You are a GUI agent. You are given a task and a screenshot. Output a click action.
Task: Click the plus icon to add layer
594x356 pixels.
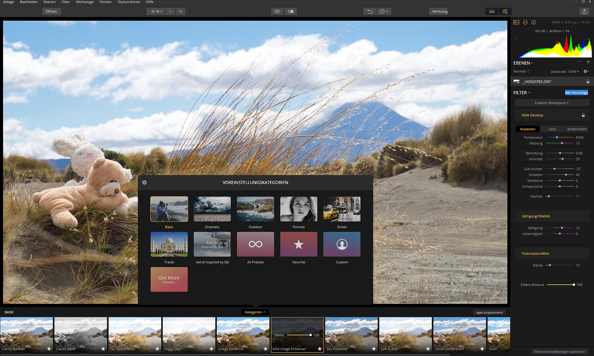588,62
